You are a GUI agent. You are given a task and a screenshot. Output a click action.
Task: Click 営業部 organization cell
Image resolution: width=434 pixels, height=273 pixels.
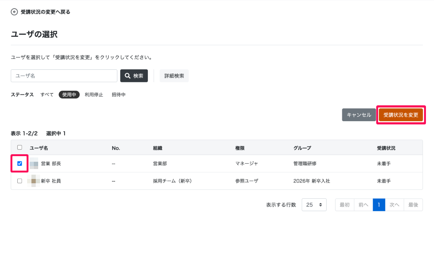tap(160, 164)
